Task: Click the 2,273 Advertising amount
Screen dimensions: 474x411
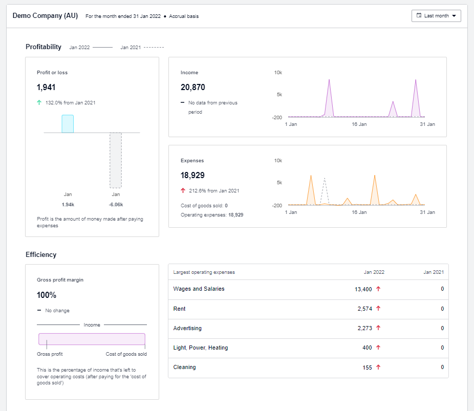Action: [x=365, y=328]
